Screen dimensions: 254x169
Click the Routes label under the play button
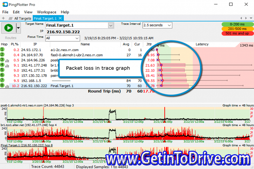coord(11,38)
